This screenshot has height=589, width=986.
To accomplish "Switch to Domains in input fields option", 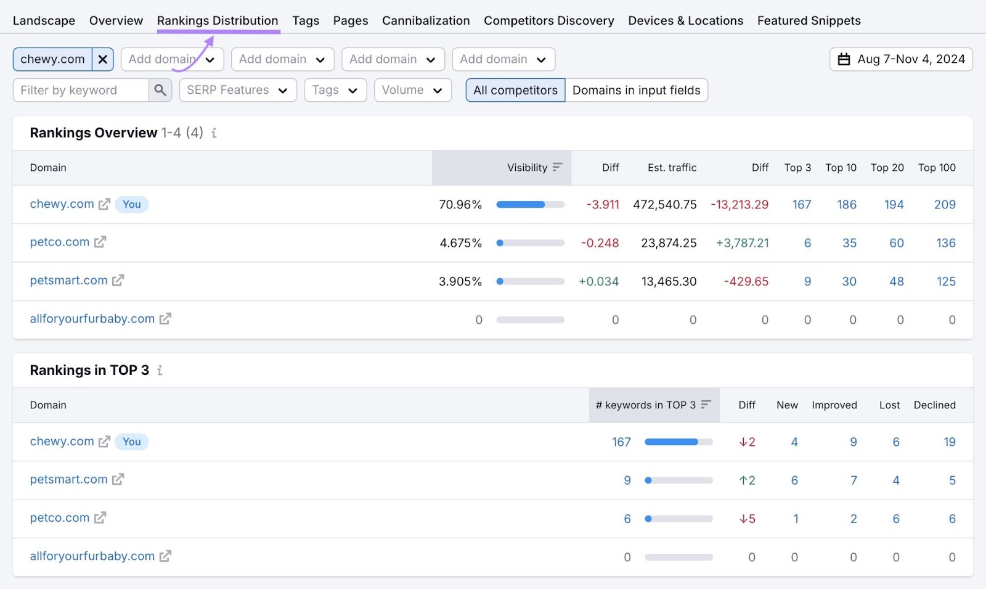I will [637, 90].
